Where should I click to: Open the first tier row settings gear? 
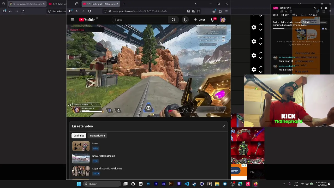(x=254, y=27)
